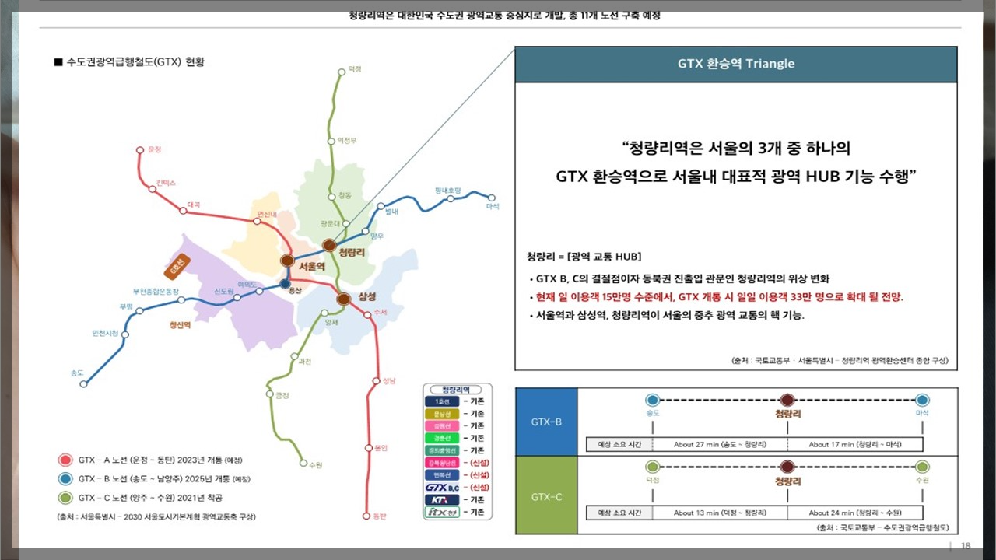Click the bullet starting '서울역과 삼성역'
Image resolution: width=996 pixels, height=560 pixels.
point(667,316)
